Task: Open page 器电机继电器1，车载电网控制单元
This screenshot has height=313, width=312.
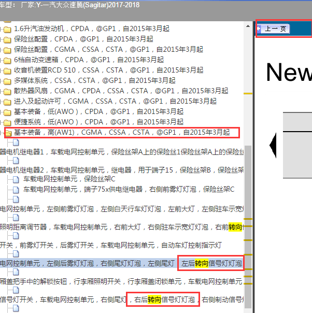Action: click(x=122, y=152)
